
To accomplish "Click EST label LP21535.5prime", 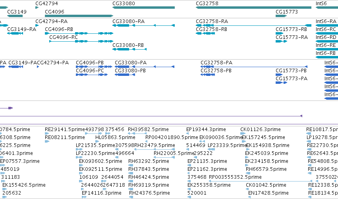I will point(95,145).
